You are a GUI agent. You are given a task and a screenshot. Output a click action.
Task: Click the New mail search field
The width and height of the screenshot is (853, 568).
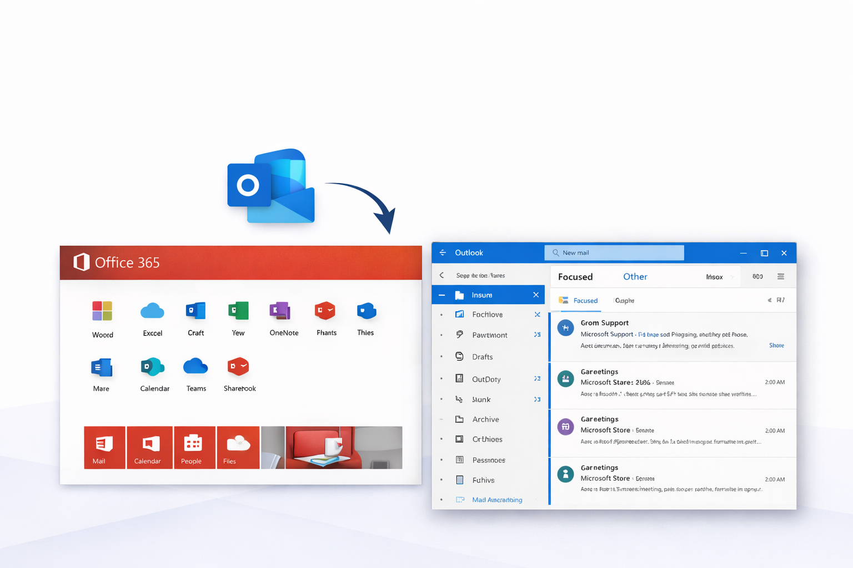614,253
